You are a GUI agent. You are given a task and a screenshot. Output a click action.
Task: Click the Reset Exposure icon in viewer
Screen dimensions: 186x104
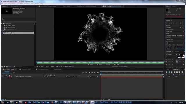pyautogui.click(x=70, y=67)
